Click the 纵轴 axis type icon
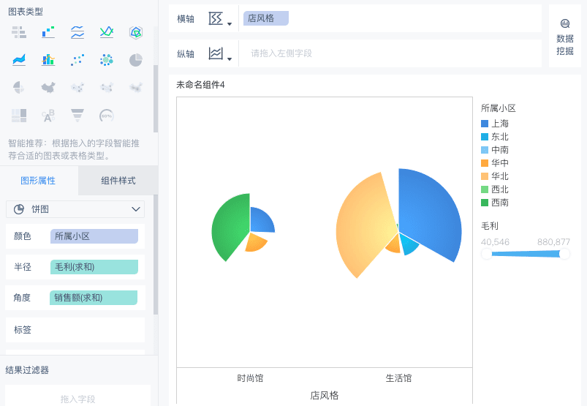 216,53
